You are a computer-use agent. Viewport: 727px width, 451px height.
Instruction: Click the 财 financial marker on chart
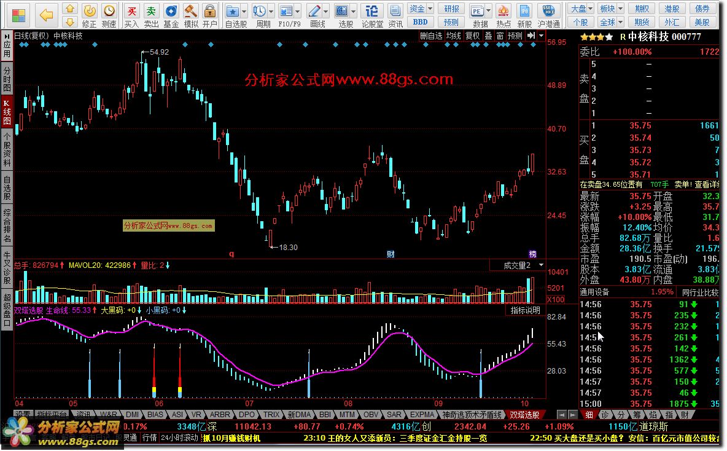391,254
